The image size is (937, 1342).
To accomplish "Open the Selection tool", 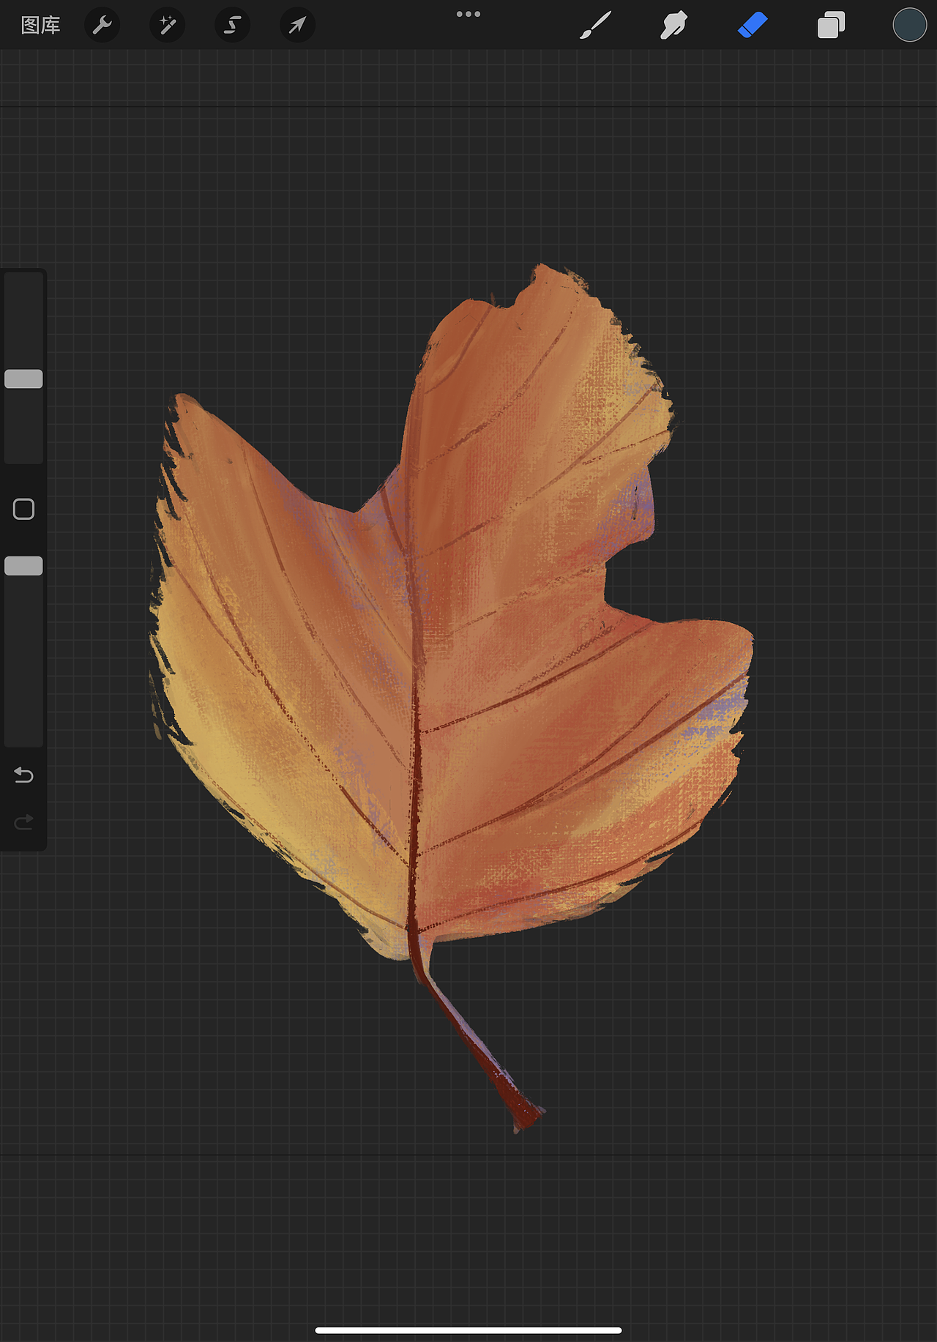I will coord(232,26).
